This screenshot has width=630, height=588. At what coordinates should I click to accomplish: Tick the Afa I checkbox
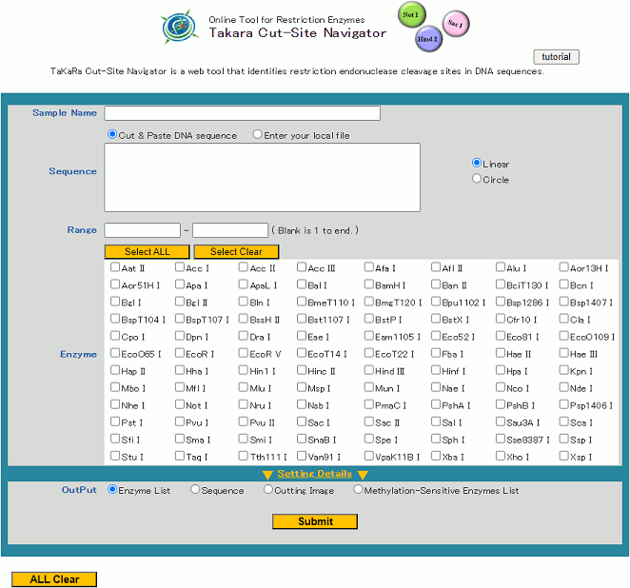(x=369, y=267)
